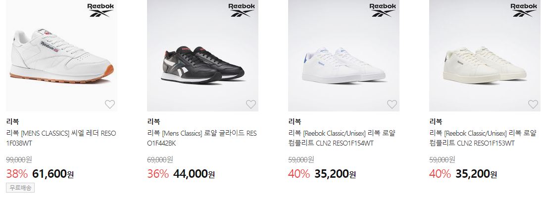546x203 pixels.
Task: Open CLN2 RESO1F153WT product title
Action: tap(483, 138)
